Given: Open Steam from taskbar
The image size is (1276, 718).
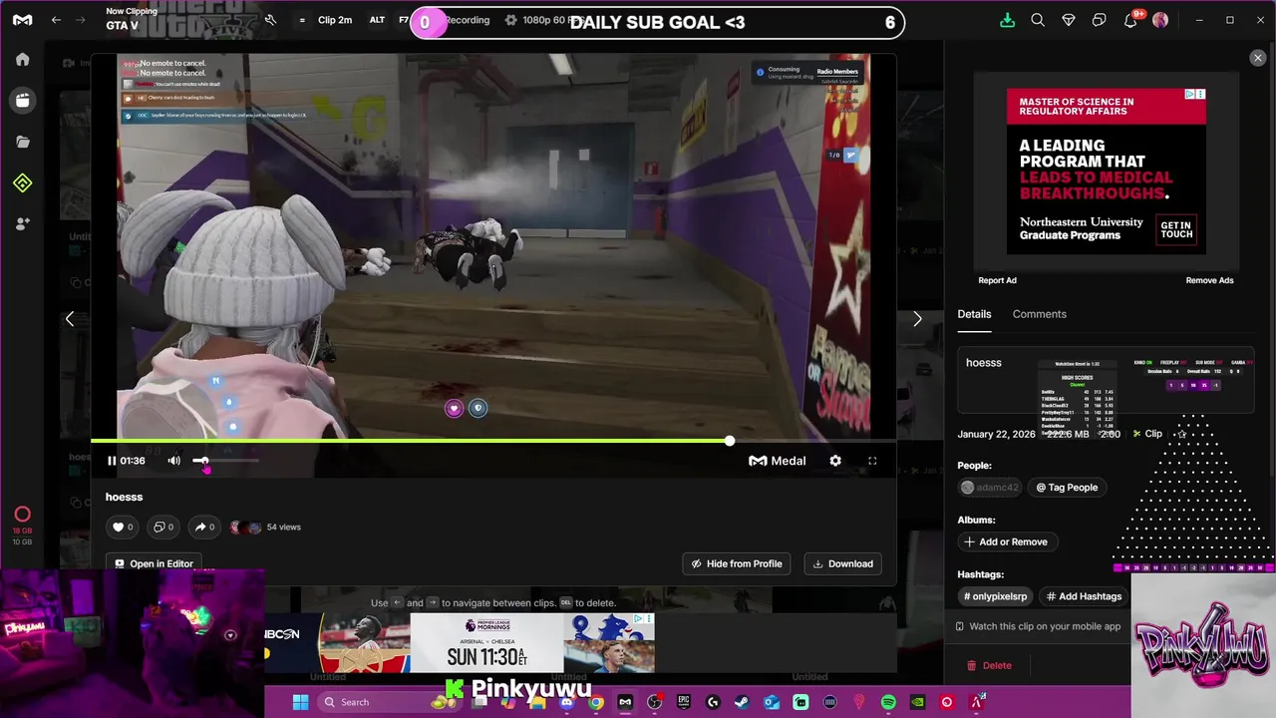Looking at the screenshot, I should pyautogui.click(x=742, y=702).
